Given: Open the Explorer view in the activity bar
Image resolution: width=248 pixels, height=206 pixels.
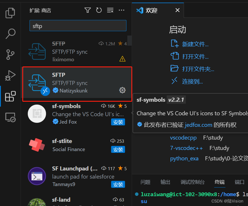Looking at the screenshot, I should pyautogui.click(x=10, y=13).
